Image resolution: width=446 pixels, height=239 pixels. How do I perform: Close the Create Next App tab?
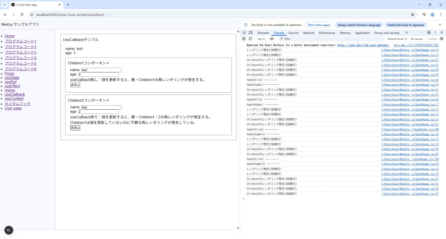(59, 5)
